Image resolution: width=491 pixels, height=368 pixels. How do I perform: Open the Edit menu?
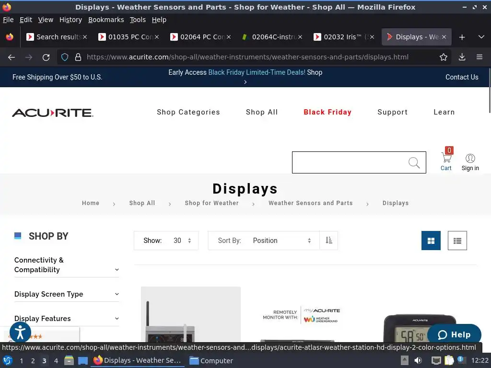(26, 20)
